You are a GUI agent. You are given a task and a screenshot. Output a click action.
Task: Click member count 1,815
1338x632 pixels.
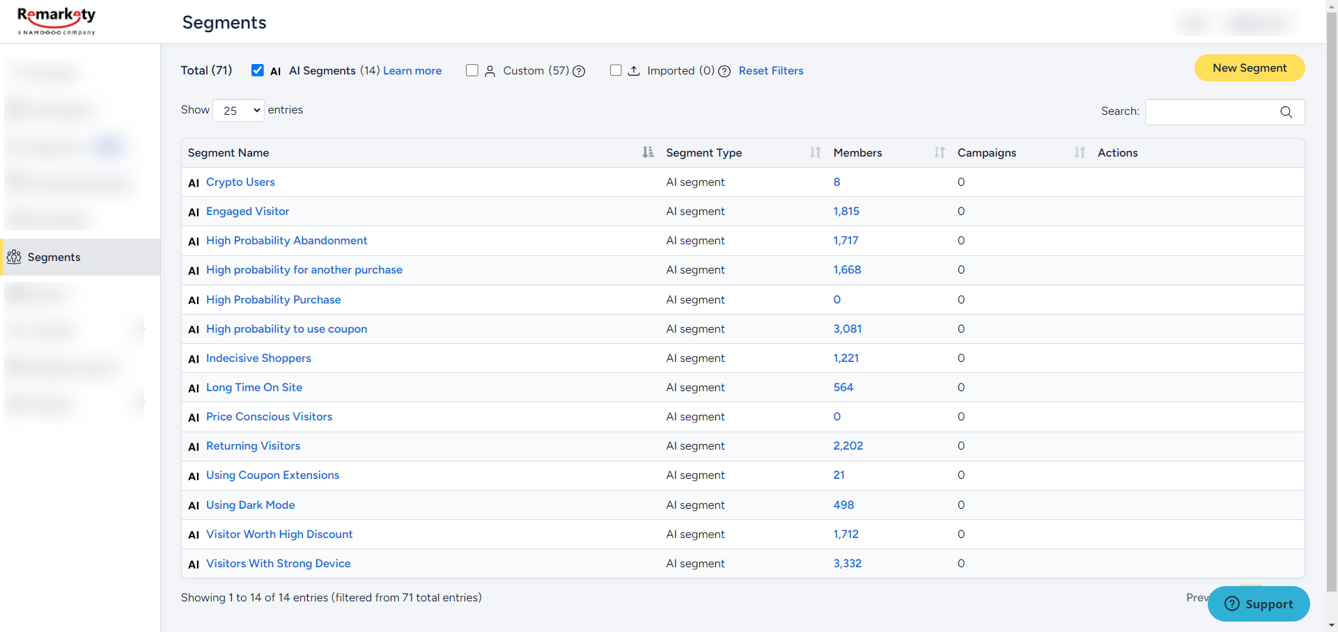coord(846,211)
